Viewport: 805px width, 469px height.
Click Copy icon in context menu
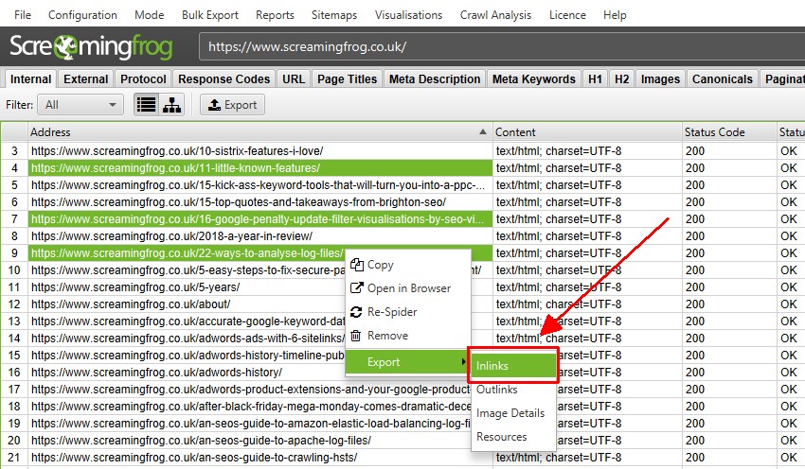click(x=357, y=265)
